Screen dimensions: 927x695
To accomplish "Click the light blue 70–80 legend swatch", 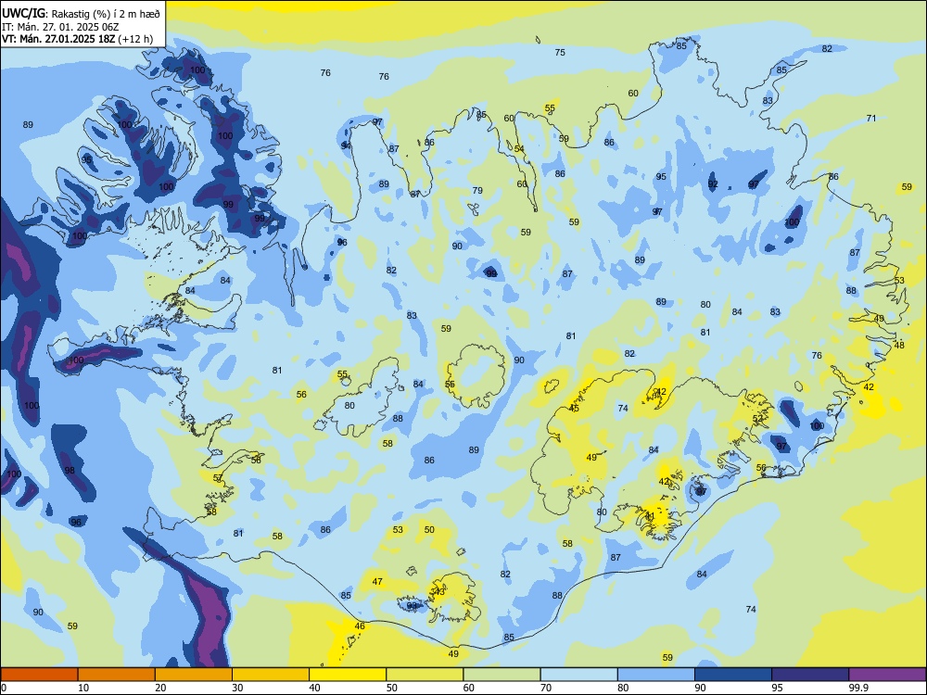I will 578,675.
